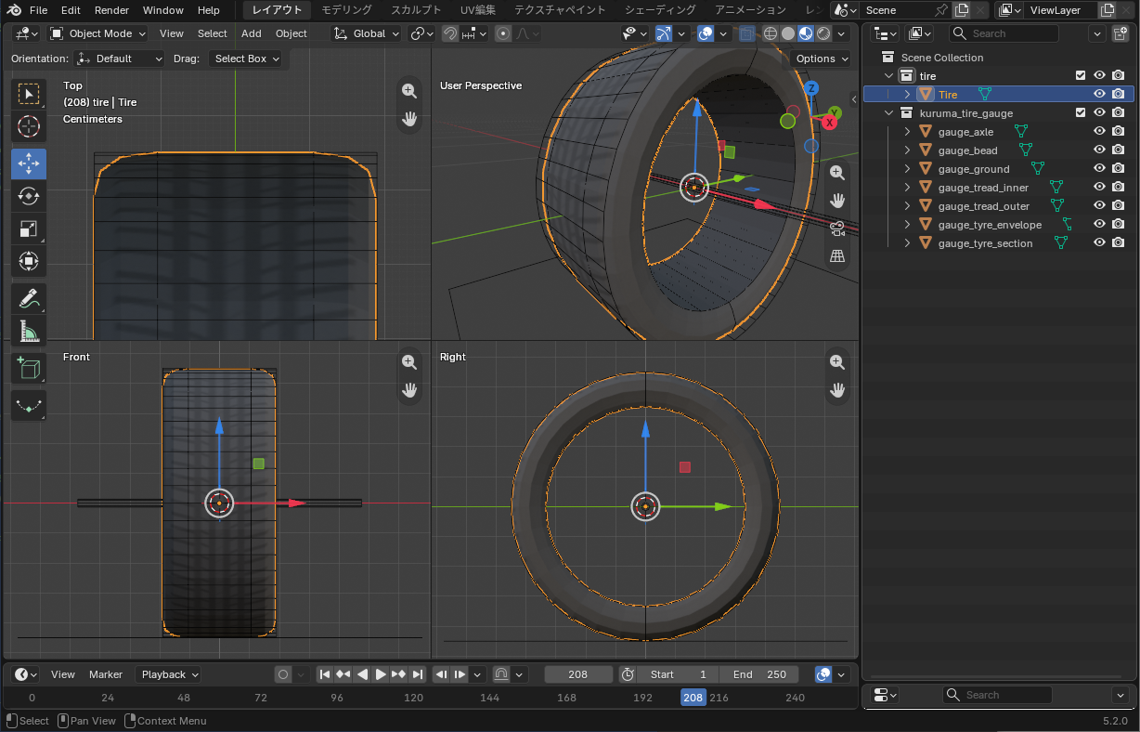This screenshot has height=732, width=1140.
Task: Activate the Move tool
Action: tap(29, 163)
